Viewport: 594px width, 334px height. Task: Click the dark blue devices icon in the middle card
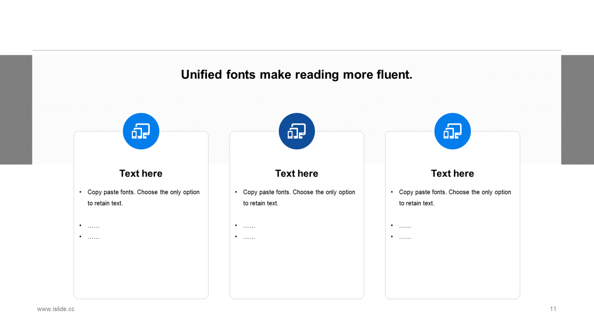coord(297,131)
